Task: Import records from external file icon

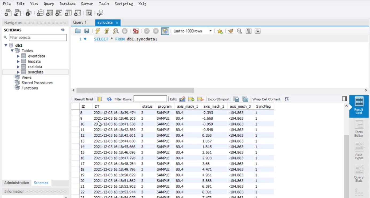Action: [245, 99]
